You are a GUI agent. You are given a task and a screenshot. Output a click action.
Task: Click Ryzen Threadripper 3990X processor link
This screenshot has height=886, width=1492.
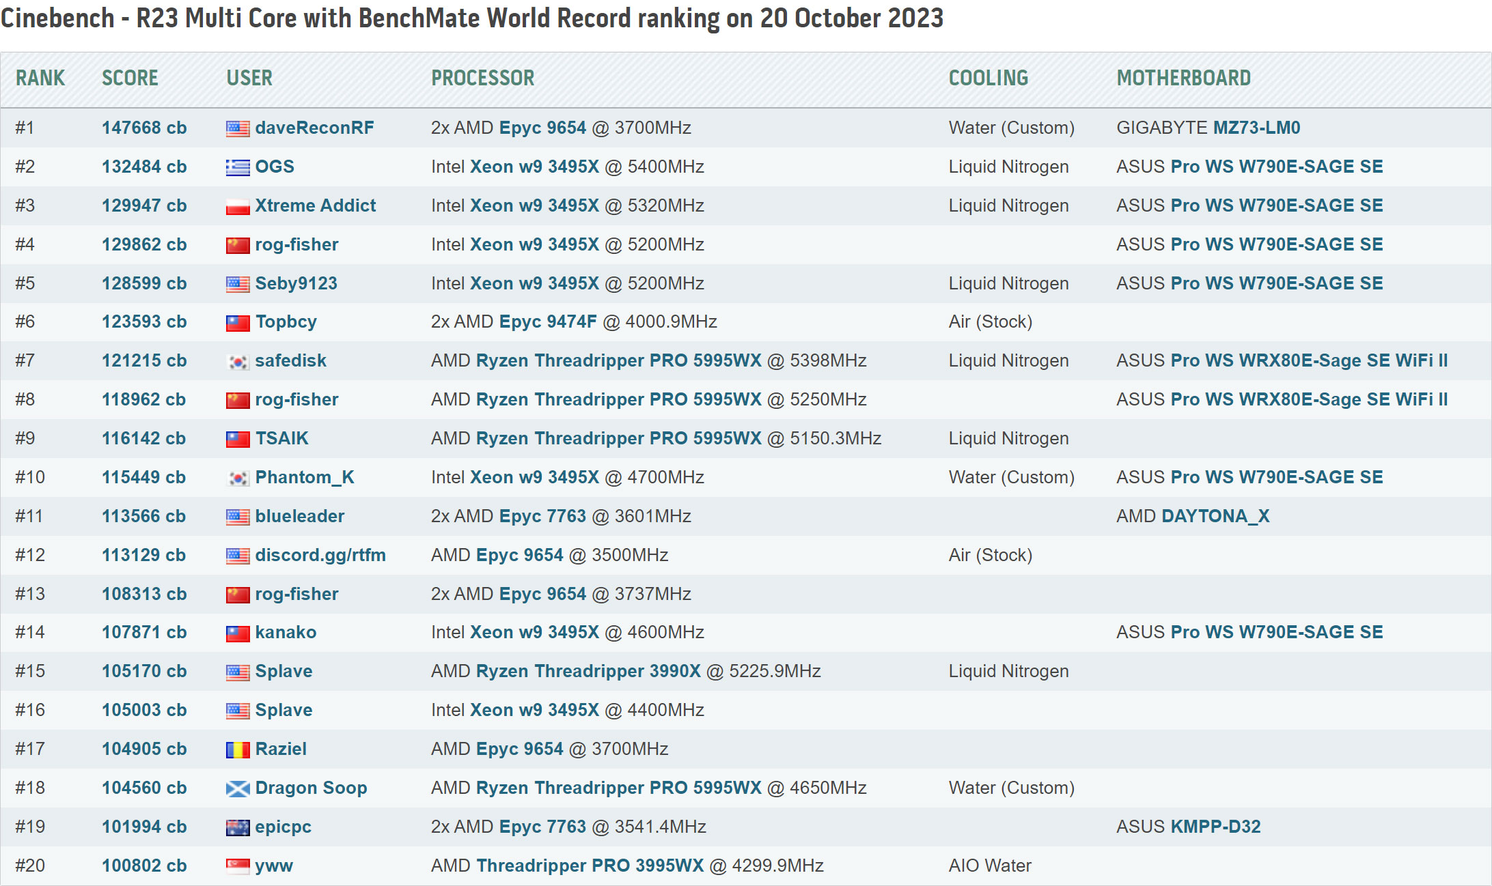(x=588, y=671)
